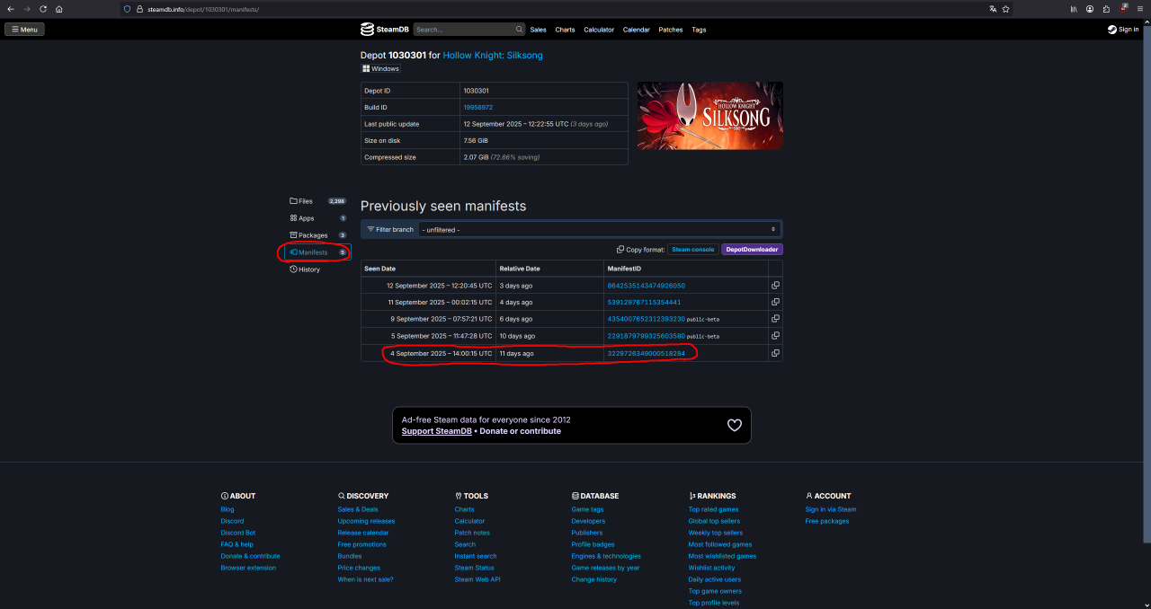Open the Menu button at top left
The width and height of the screenshot is (1151, 609).
[x=24, y=30]
